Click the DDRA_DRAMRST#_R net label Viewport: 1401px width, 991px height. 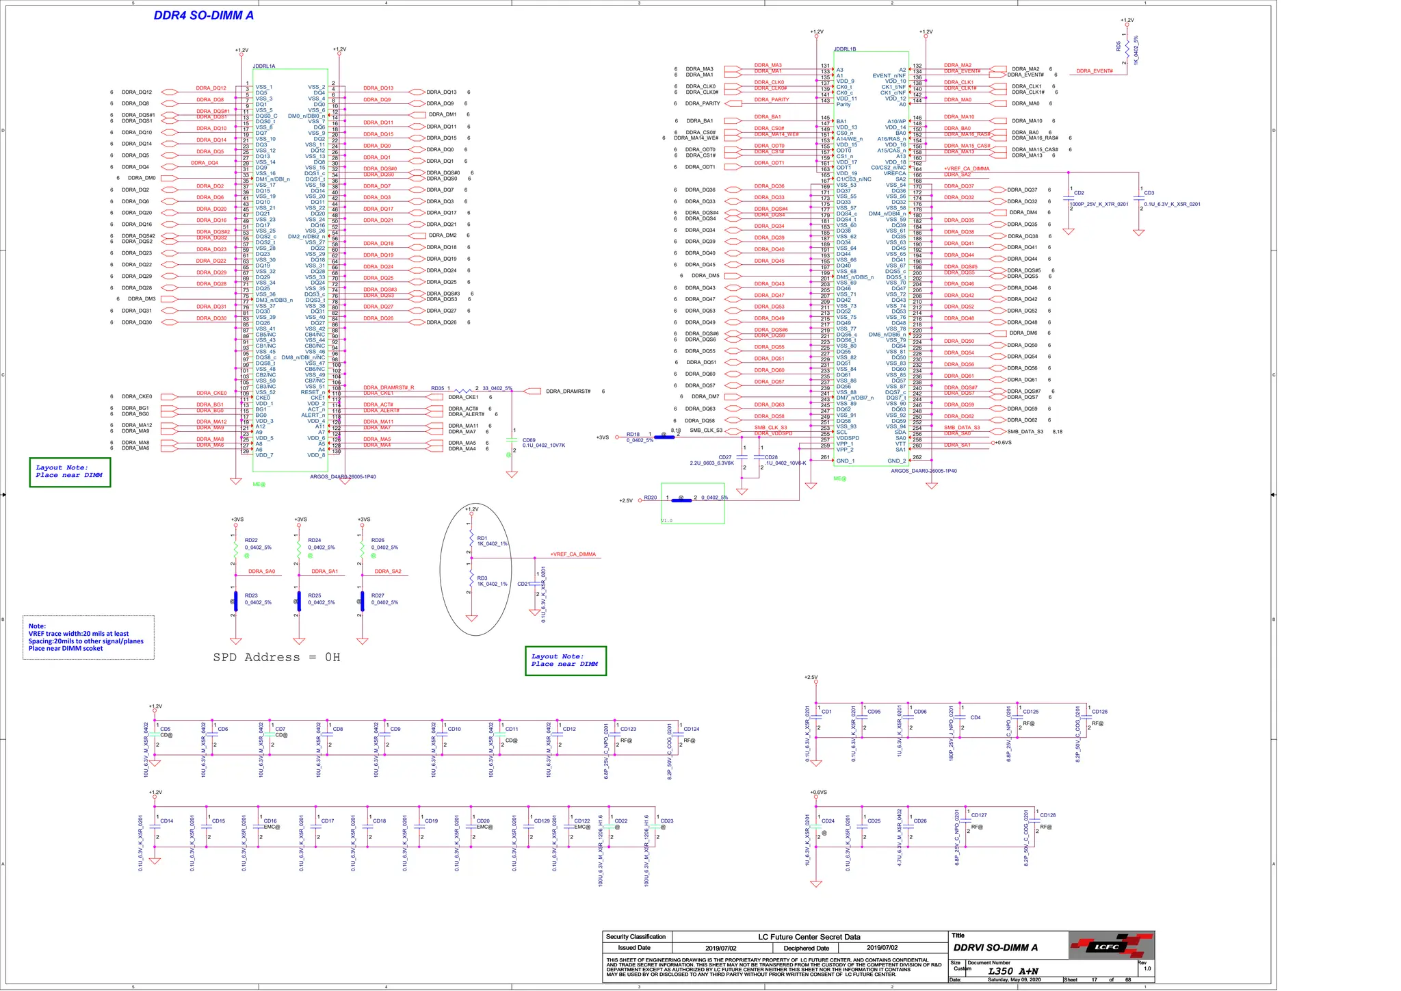pyautogui.click(x=389, y=387)
